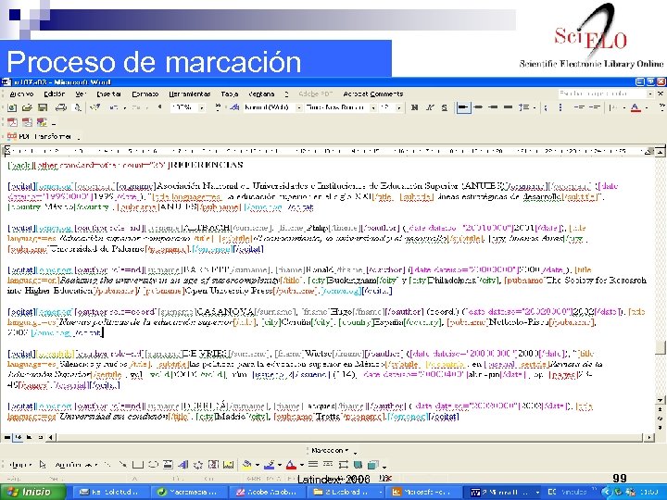Screen dimensions: 667x500
Task: Open 3-D Style options
Action: (373, 465)
